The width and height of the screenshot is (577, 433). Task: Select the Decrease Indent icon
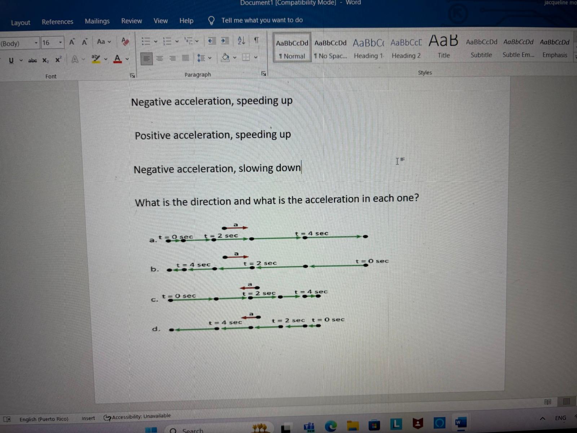pos(212,41)
